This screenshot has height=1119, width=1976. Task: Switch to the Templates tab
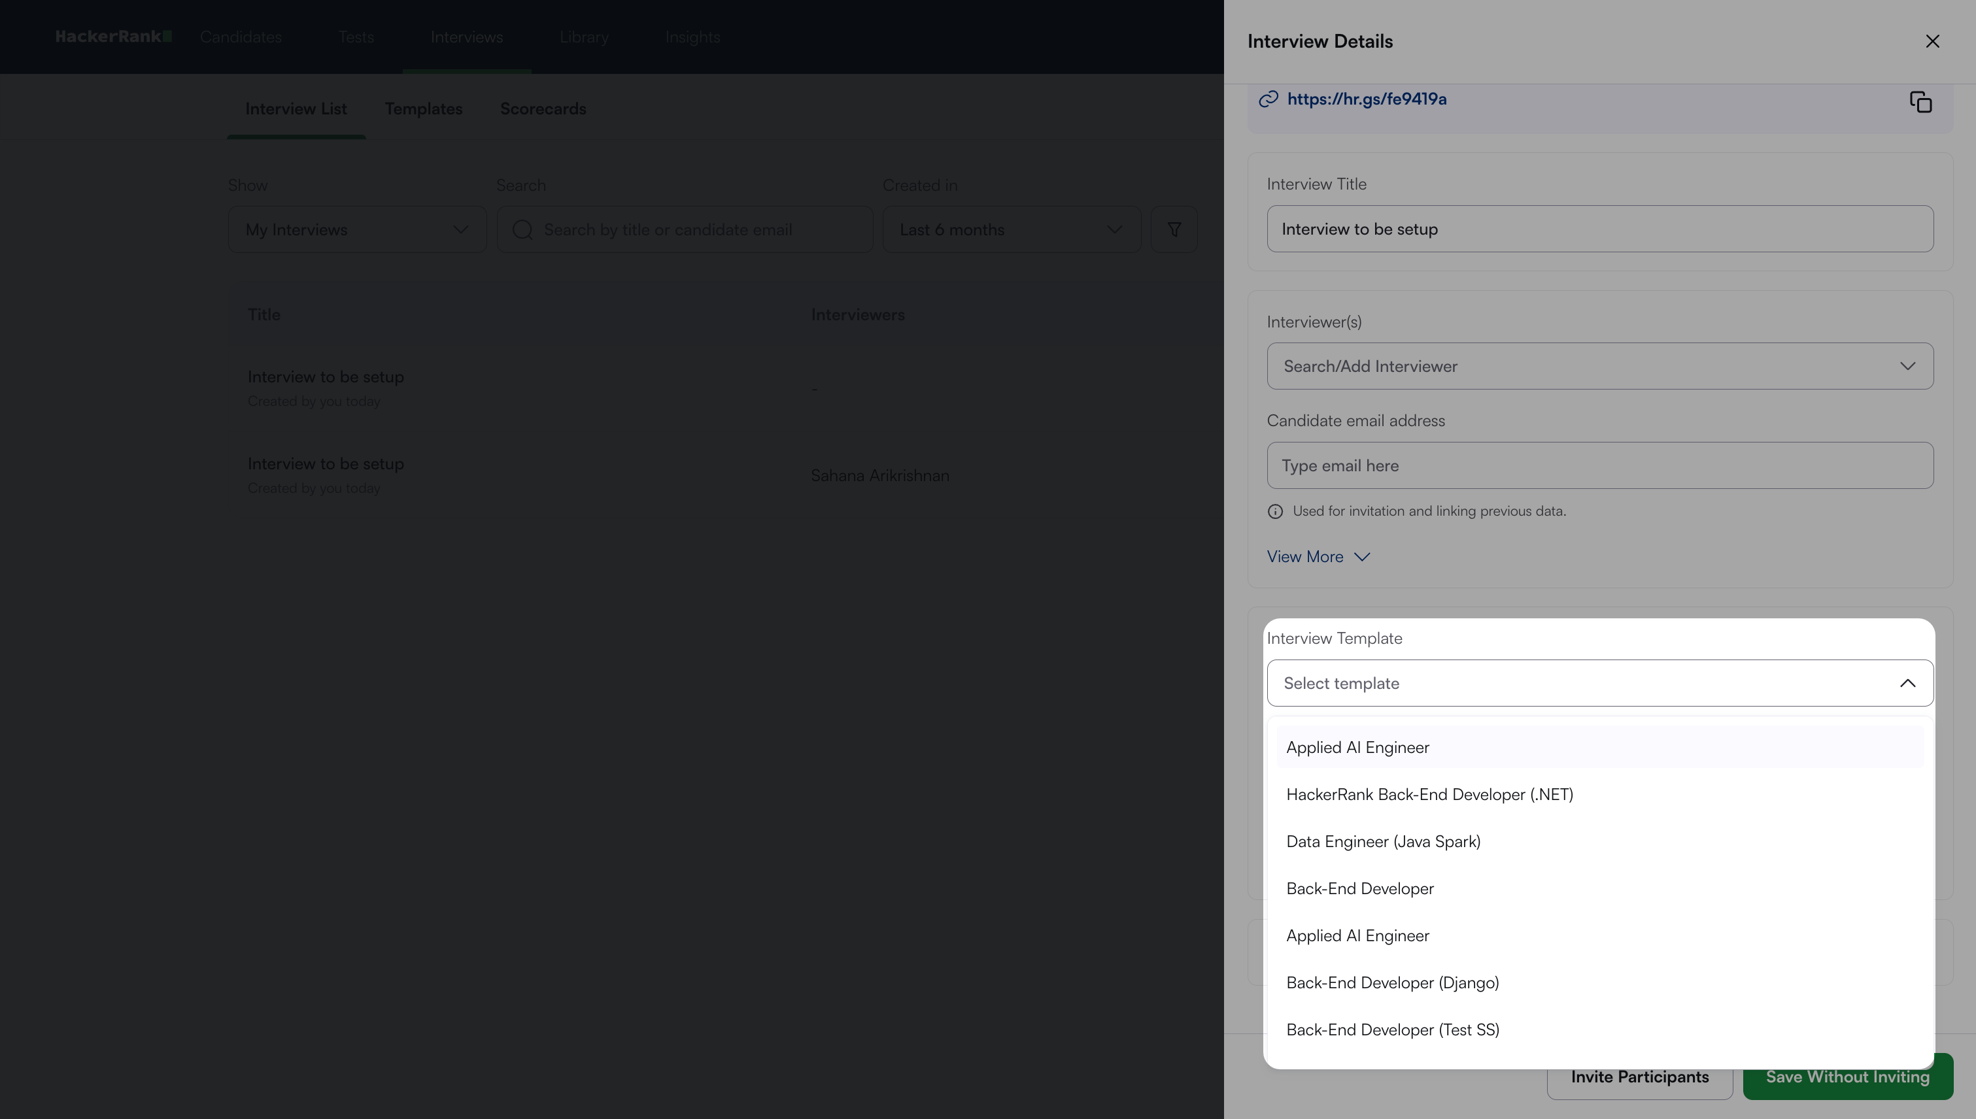423,109
